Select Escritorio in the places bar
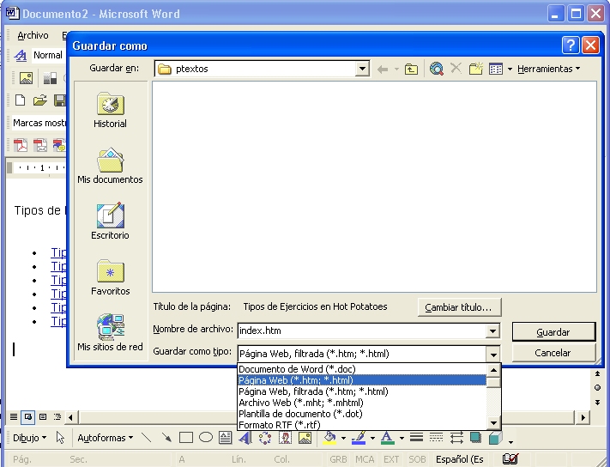The width and height of the screenshot is (610, 467). (x=110, y=221)
